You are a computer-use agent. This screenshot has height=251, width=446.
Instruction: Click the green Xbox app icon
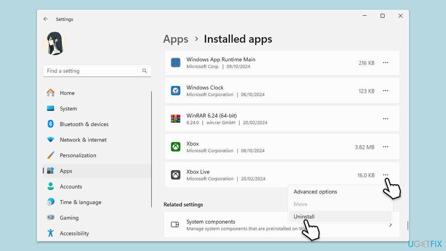(x=176, y=147)
